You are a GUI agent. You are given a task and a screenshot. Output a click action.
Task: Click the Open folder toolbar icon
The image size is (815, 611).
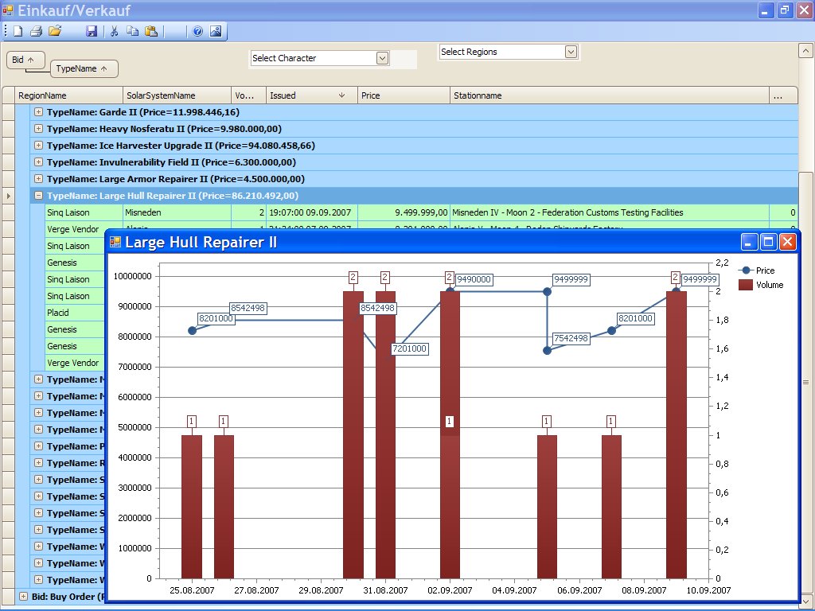point(55,32)
